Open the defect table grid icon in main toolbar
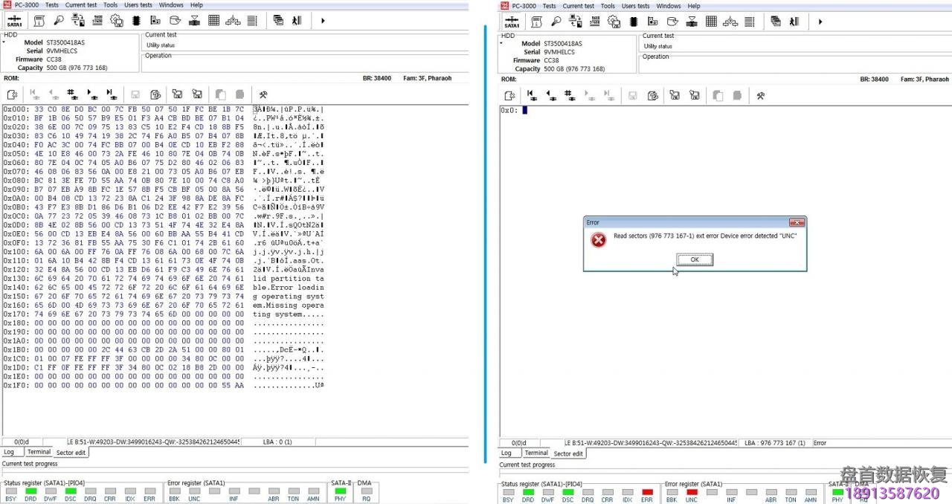This screenshot has width=952, height=504. pyautogui.click(x=215, y=21)
